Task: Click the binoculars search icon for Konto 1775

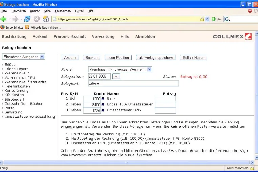Action: [x=103, y=110]
